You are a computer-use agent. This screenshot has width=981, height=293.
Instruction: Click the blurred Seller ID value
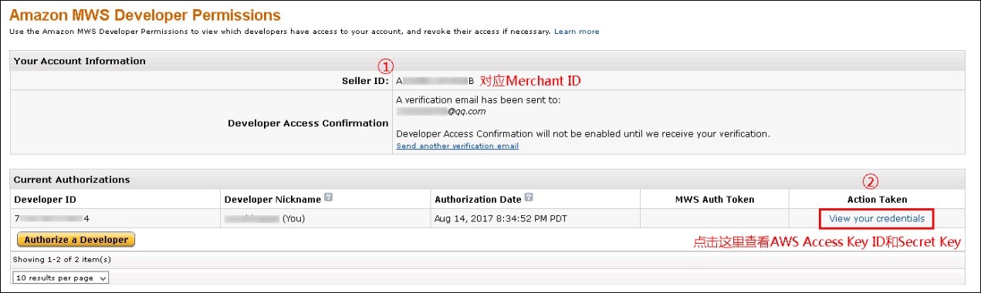(435, 81)
